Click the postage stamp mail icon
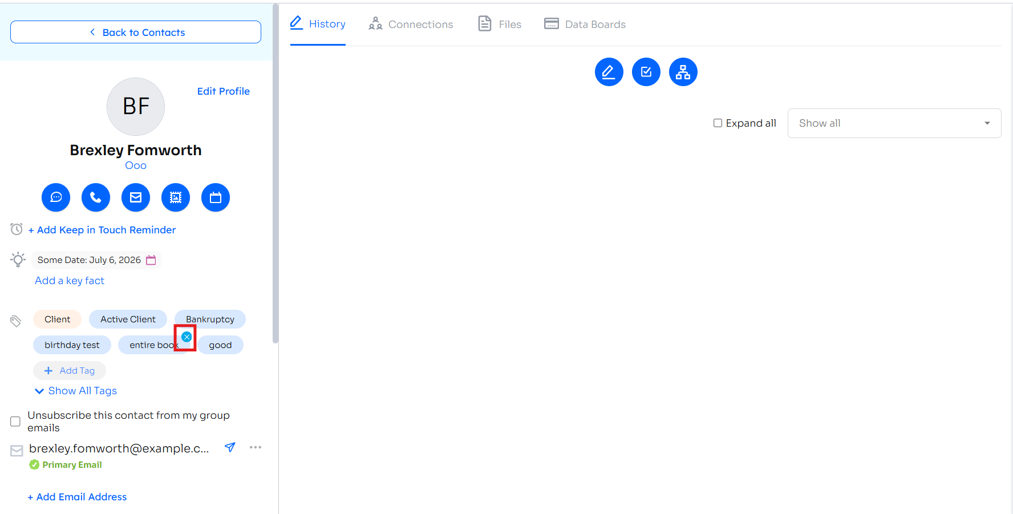The width and height of the screenshot is (1013, 514). pyautogui.click(x=176, y=197)
